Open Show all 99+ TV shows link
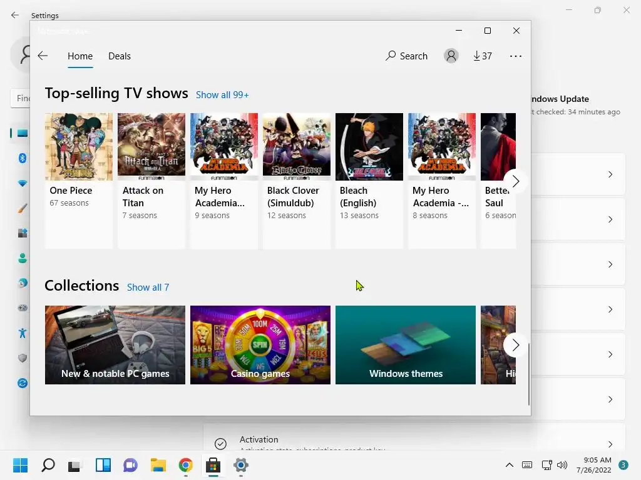The image size is (641, 480). 222,95
